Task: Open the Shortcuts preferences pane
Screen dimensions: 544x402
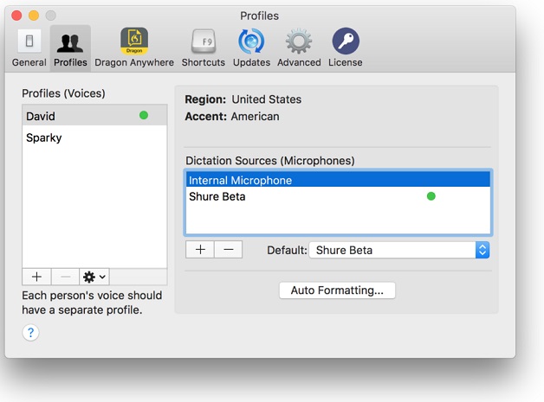Action: tap(204, 48)
